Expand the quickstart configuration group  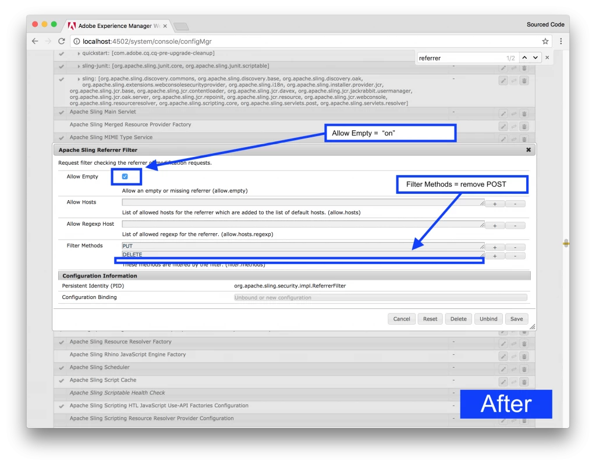pos(79,54)
